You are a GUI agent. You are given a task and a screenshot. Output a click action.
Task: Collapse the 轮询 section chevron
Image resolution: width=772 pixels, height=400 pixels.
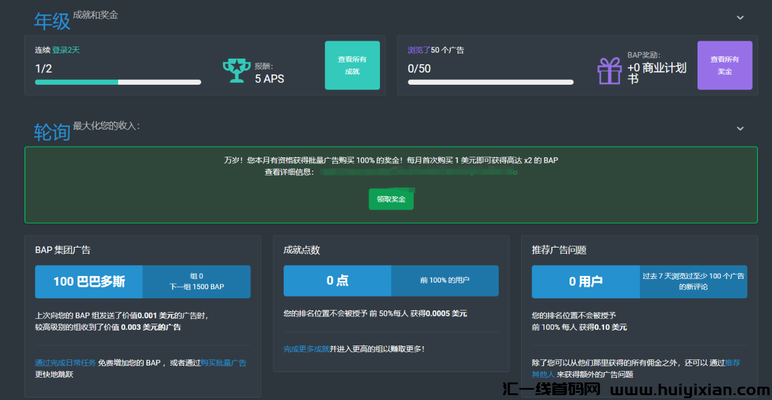[740, 128]
